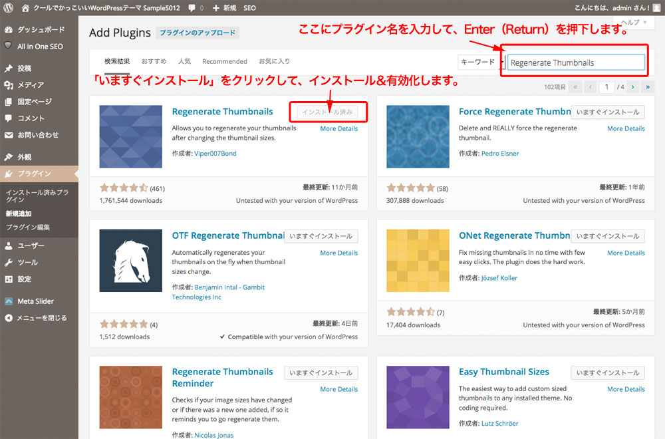
Task: Click the 固定ページ pages icon
Action: 9,102
